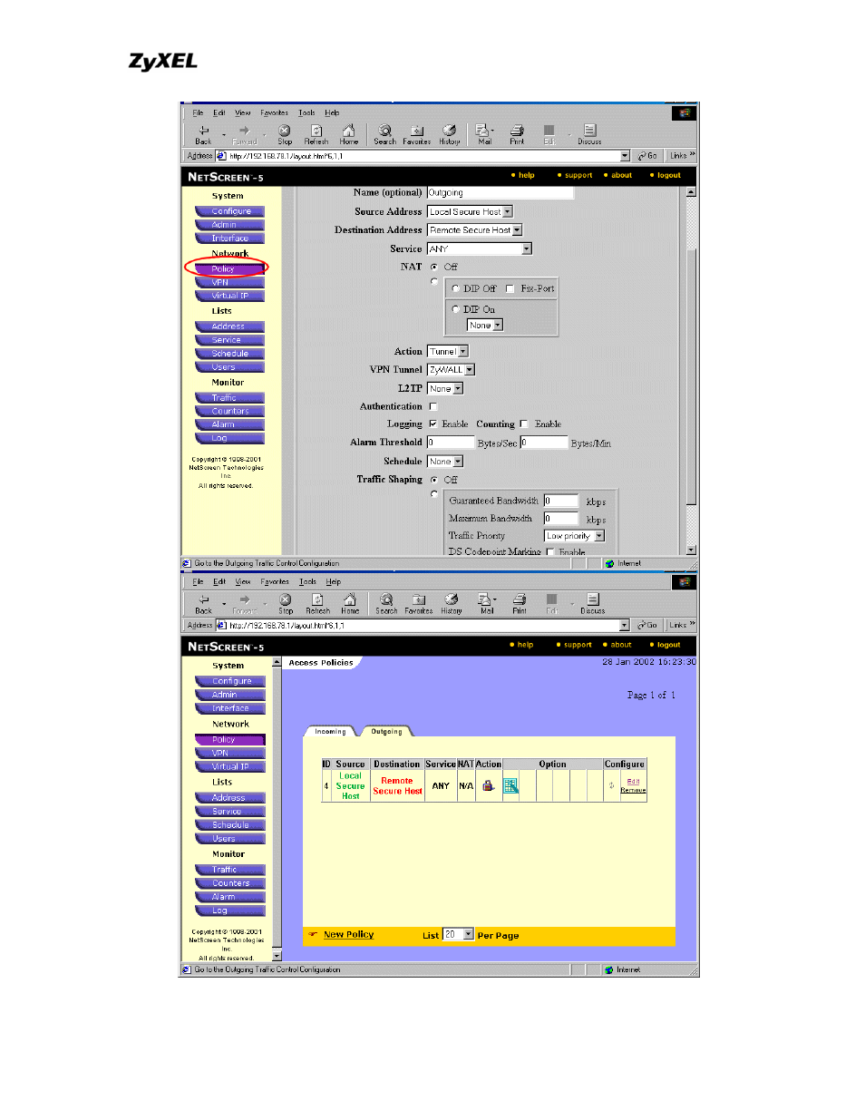Select Traffic Shaping Off radio button
This screenshot has width=865, height=1120.
(434, 480)
